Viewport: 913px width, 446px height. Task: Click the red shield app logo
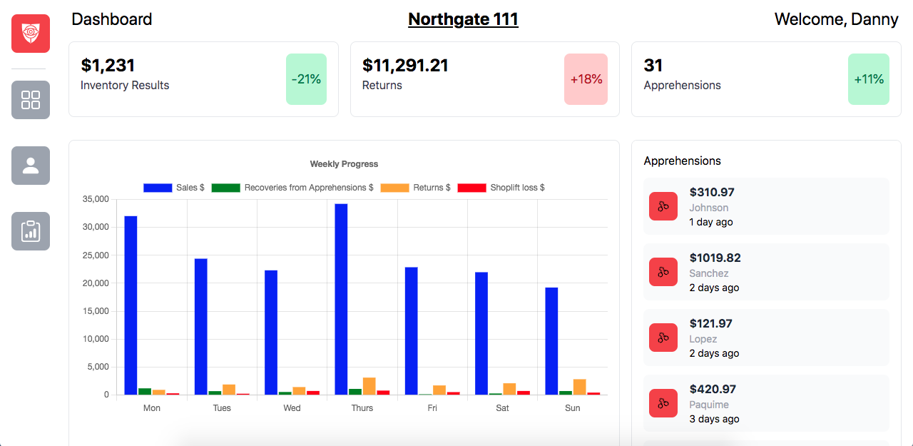click(x=30, y=33)
